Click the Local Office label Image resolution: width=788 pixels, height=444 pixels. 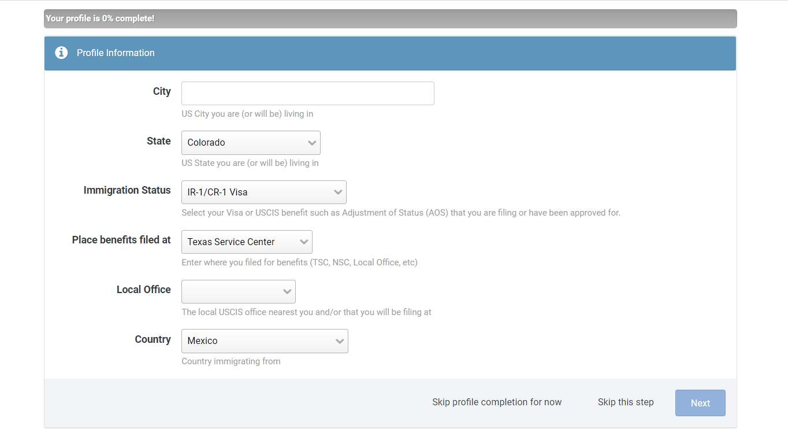point(144,290)
